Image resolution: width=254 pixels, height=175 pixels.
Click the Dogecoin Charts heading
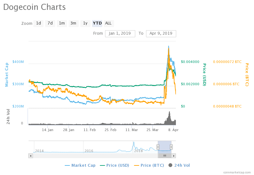[x=34, y=7]
